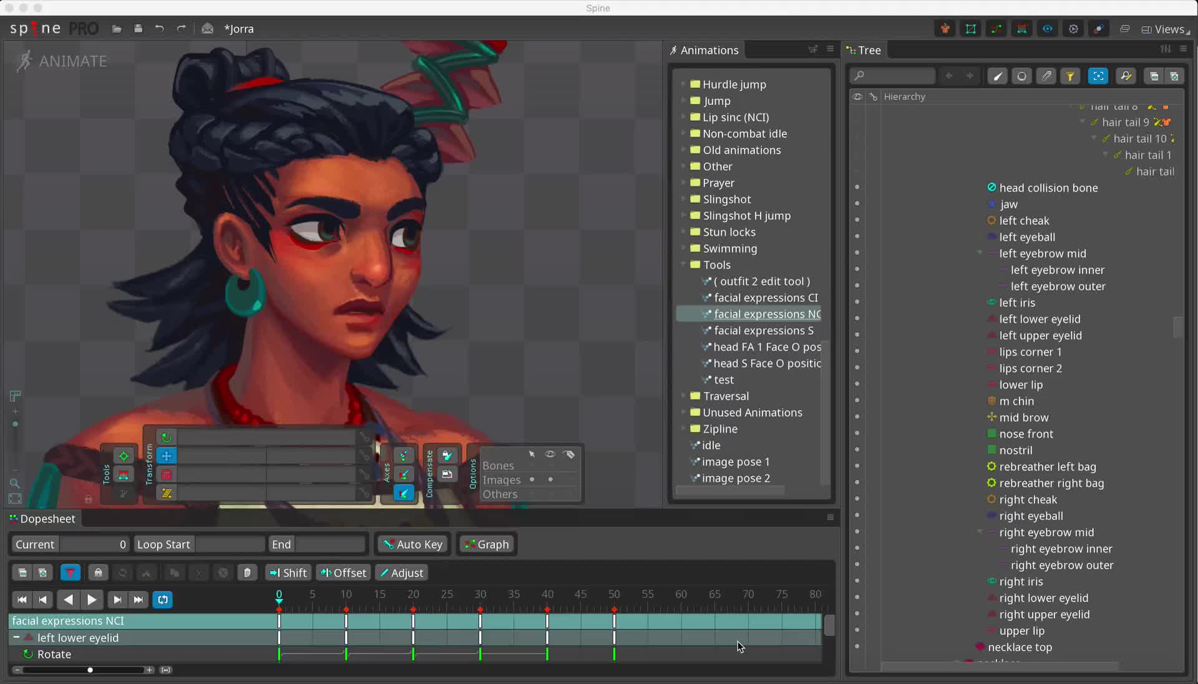This screenshot has height=684, width=1198.
Task: Adjust the dopesheet zoom slider knob
Action: tap(90, 670)
